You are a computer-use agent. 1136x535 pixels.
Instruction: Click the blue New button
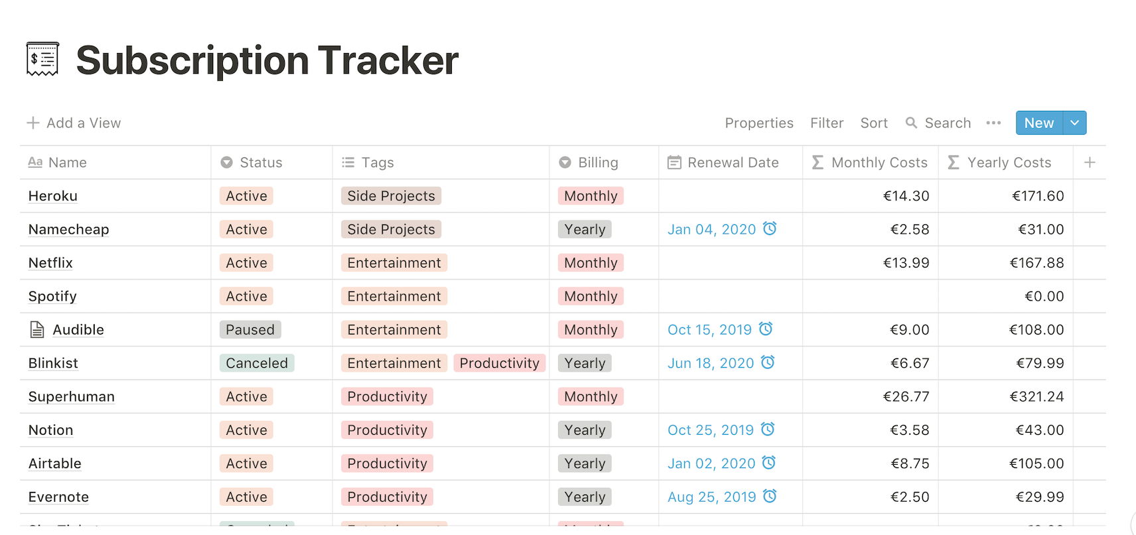(x=1038, y=123)
